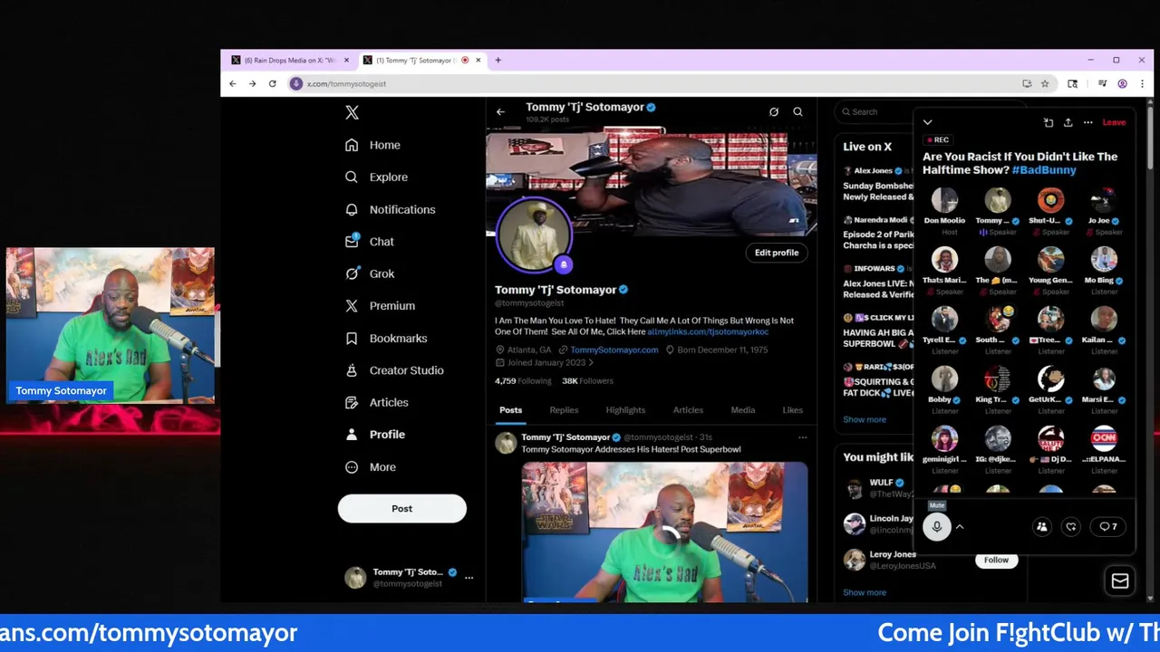Select Don Moolio host avatar in the Space
Viewport: 1160px width, 652px height.
pyautogui.click(x=944, y=200)
